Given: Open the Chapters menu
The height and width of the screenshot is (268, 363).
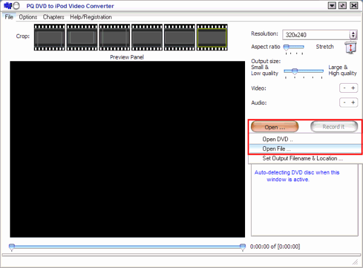Looking at the screenshot, I should [53, 17].
